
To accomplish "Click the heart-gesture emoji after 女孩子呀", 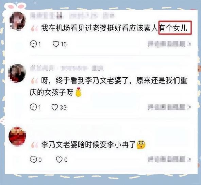I will tap(79, 92).
